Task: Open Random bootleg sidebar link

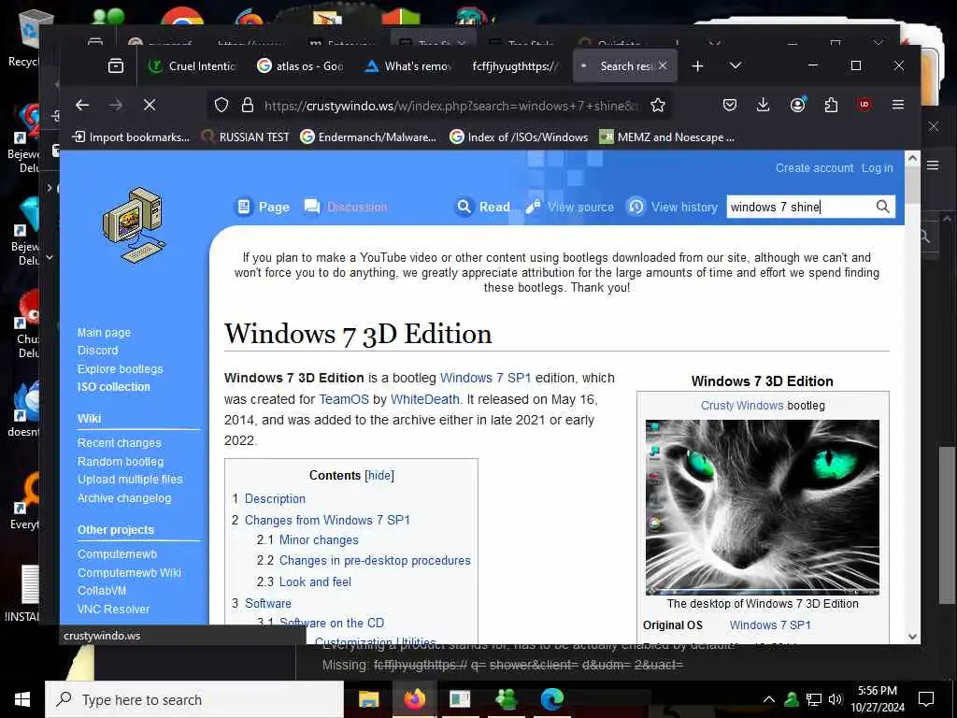Action: point(121,462)
